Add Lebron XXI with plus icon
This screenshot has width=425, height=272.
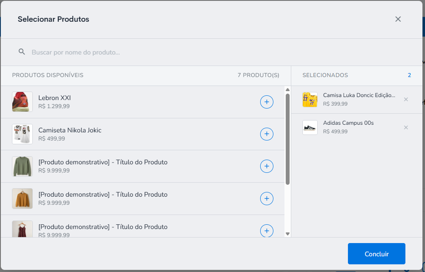click(x=267, y=102)
